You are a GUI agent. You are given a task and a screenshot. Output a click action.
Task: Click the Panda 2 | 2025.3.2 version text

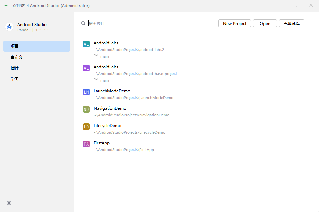[x=33, y=30]
